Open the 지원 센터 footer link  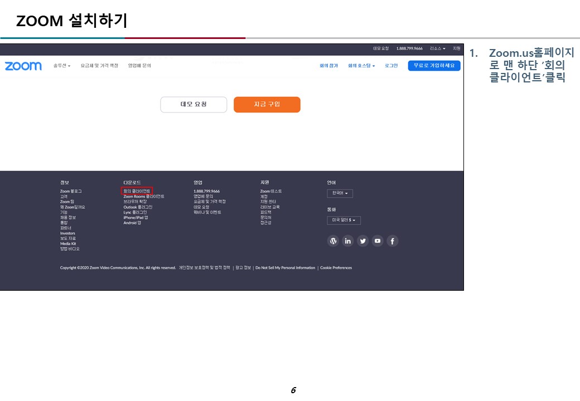click(268, 202)
